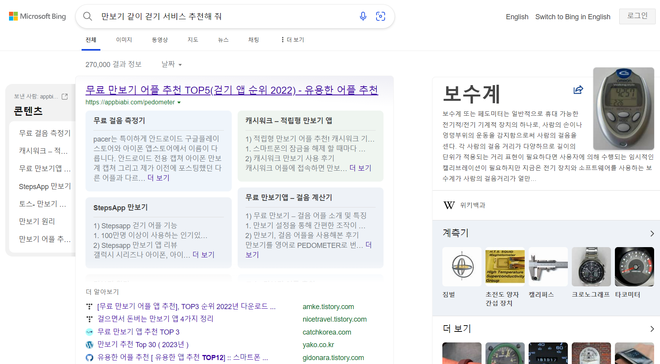Expand the 더 보기 section chevron in sidebar
Viewport: 660px width, 364px height.
click(652, 329)
